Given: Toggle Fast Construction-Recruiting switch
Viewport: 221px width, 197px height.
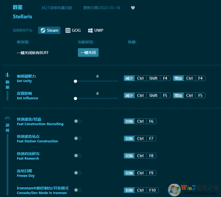Looking at the screenshot, I should point(78,121).
